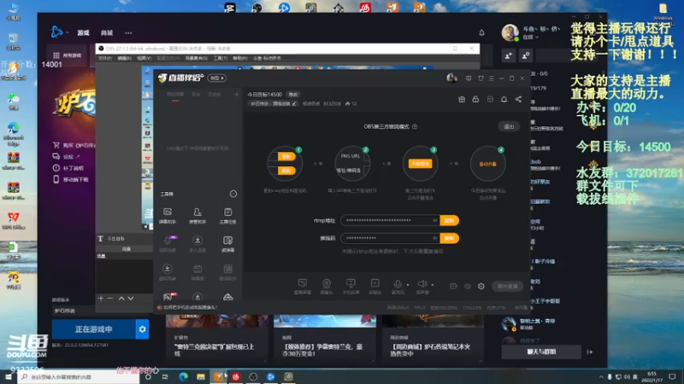This screenshot has width=684, height=384.
Task: Open settings gear in 直播伴侣 bottom toolbar
Action: pyautogui.click(x=481, y=286)
